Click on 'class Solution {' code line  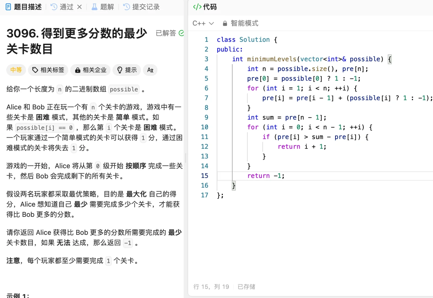(x=247, y=39)
